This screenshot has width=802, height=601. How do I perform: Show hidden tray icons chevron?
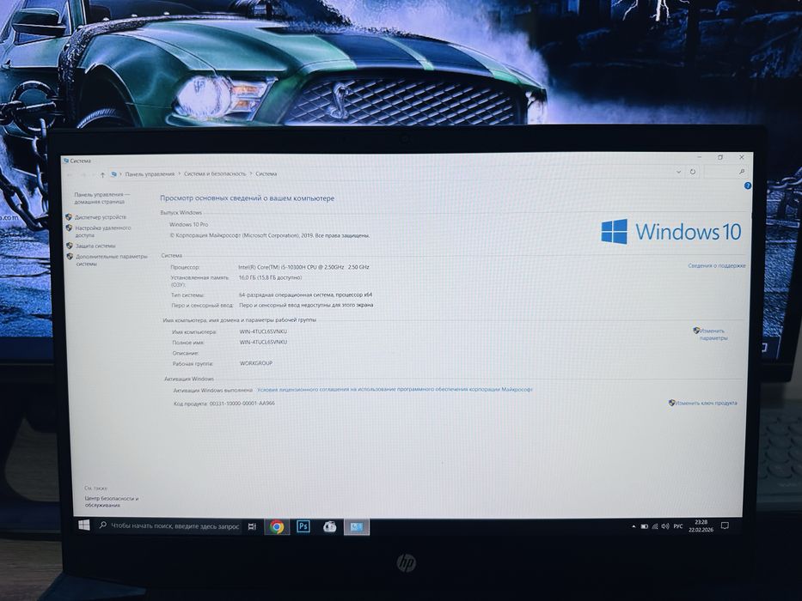pos(634,525)
